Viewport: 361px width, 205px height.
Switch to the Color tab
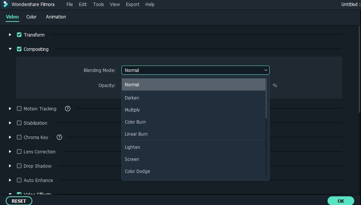(x=31, y=17)
